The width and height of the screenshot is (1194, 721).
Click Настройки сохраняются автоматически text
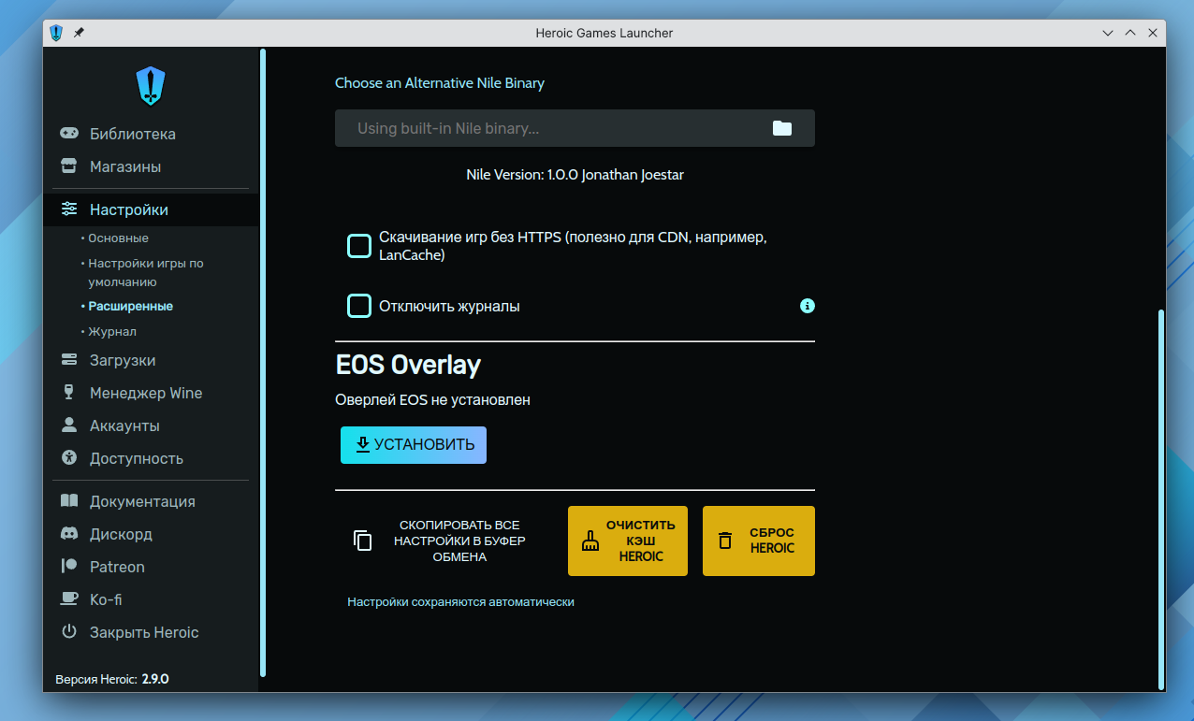460,602
